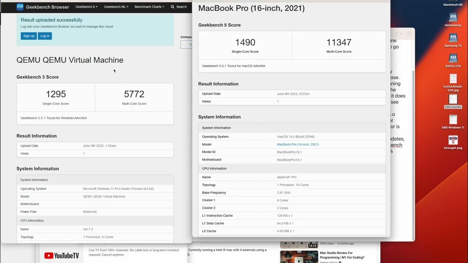
Task: Open the Samsung T3 drive icon
Action: point(453,38)
